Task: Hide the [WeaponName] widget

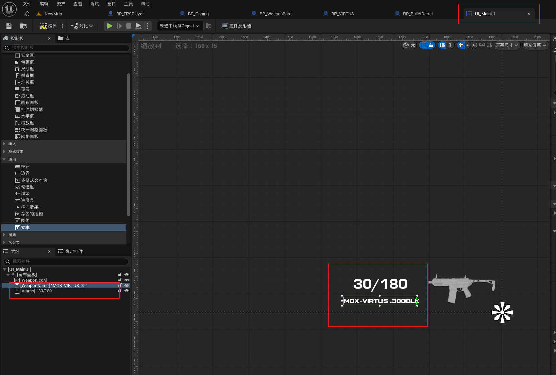Action: 126,285
